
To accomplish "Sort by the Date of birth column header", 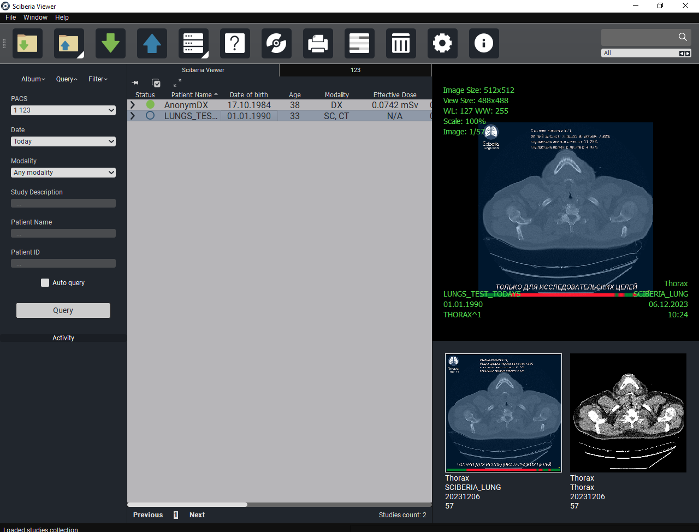I will pyautogui.click(x=249, y=94).
